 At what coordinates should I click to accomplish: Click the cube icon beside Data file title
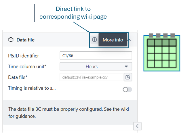11,40
